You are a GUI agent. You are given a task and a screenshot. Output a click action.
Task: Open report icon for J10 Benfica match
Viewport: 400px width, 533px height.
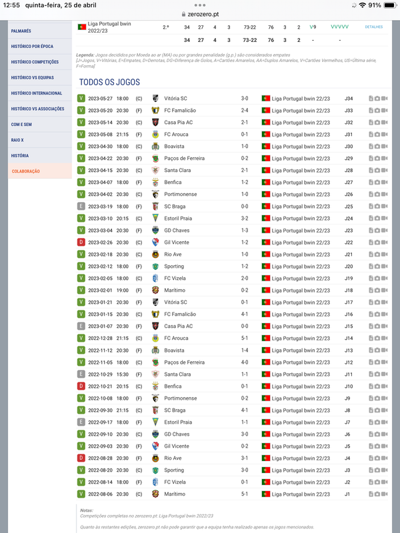371,386
